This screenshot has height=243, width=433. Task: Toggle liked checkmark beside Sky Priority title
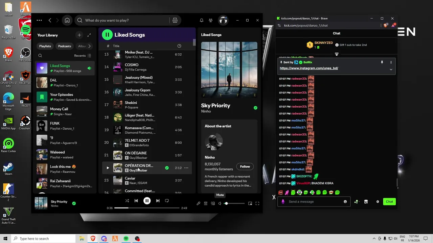click(255, 108)
